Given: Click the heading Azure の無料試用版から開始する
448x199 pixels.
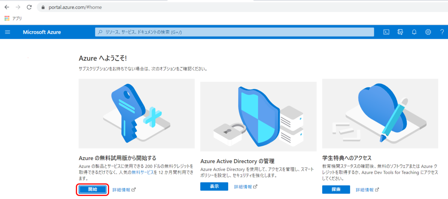Looking at the screenshot, I should (118, 158).
